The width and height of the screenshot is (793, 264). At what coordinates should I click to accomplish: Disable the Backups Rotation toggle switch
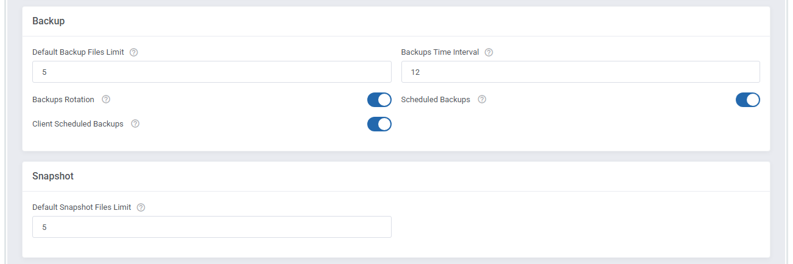tap(379, 100)
